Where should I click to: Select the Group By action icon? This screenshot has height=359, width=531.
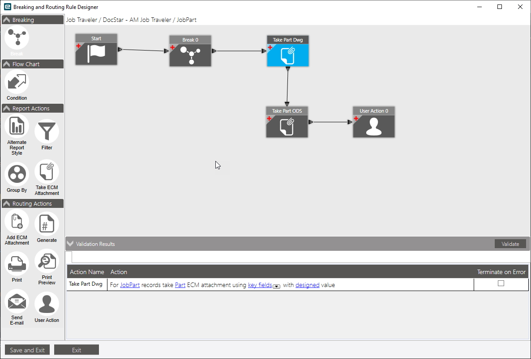point(17,174)
